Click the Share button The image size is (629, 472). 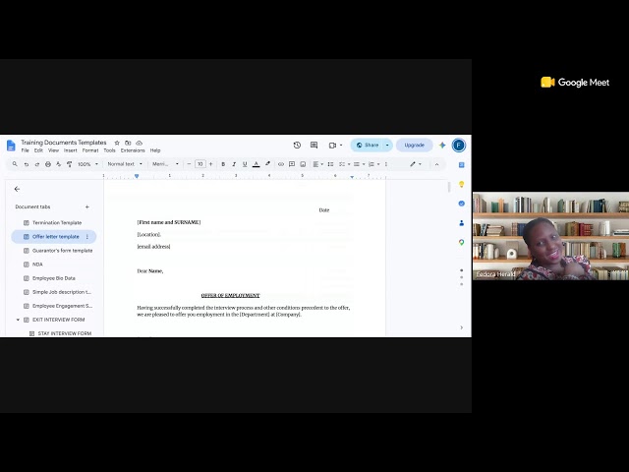point(367,146)
